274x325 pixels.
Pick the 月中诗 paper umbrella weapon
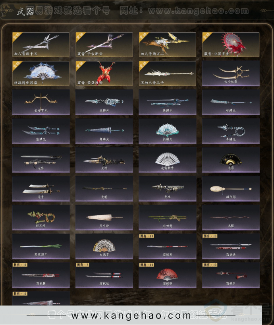pos(104,217)
